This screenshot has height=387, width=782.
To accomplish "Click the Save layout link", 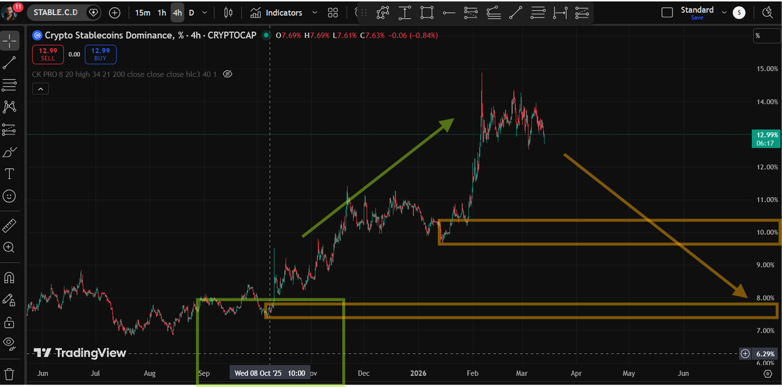I will 697,18.
